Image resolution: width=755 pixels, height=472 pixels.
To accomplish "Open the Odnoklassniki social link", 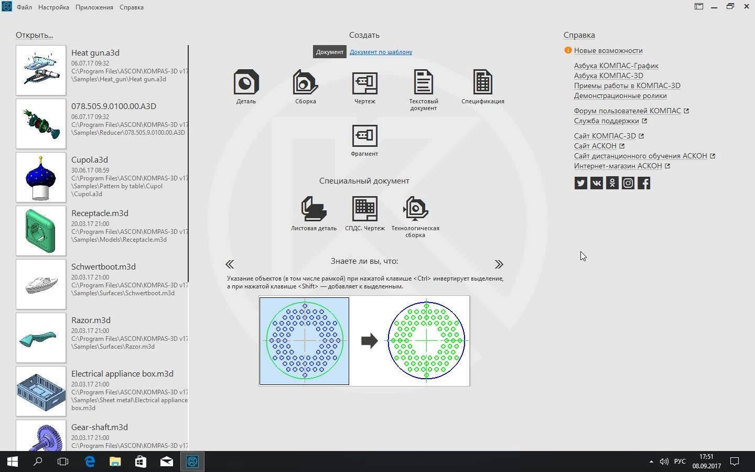I will point(612,183).
